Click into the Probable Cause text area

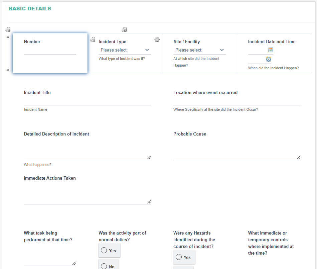coord(237,150)
